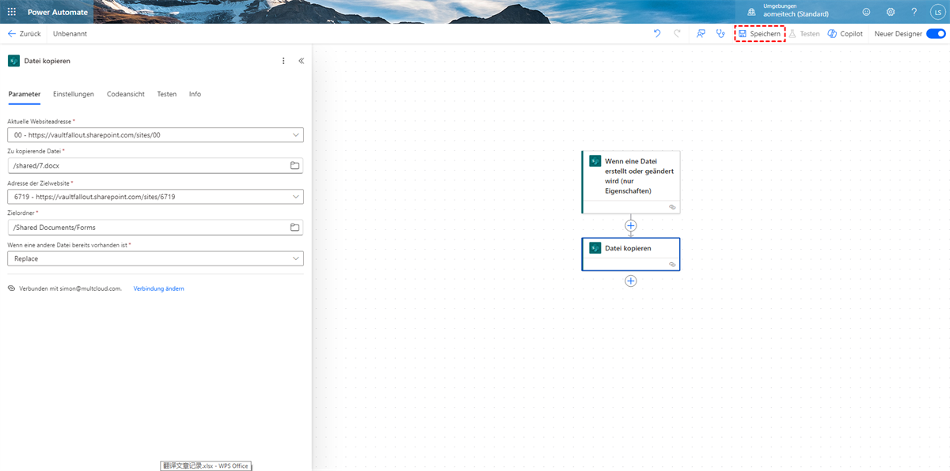The image size is (950, 471).
Task: Open the flow checker stethoscope icon
Action: click(720, 34)
